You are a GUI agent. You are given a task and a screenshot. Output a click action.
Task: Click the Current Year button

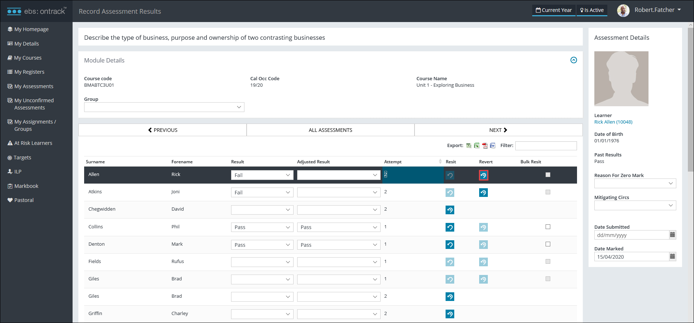click(554, 10)
